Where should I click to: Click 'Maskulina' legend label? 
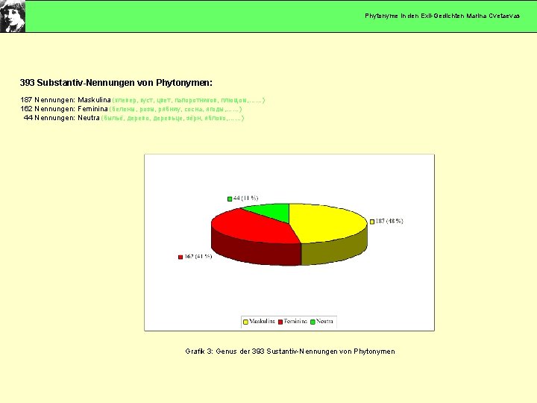[262, 322]
